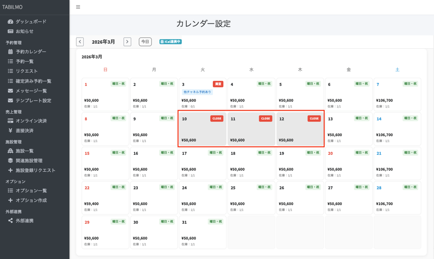Click the iCal連携中 badge

click(x=171, y=42)
